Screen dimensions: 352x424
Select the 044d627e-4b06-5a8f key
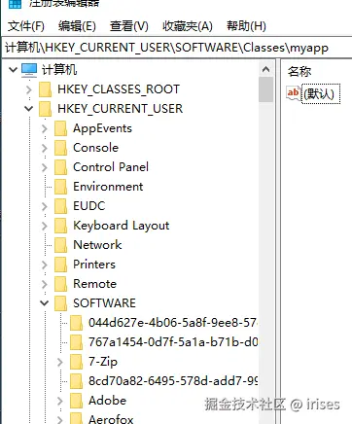pyautogui.click(x=173, y=323)
